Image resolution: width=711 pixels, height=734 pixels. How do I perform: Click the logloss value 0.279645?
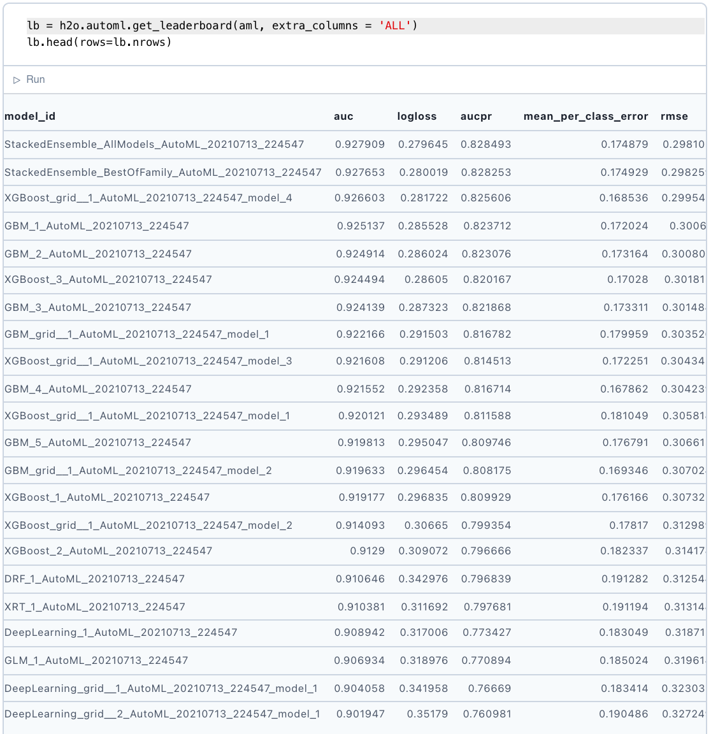[423, 144]
